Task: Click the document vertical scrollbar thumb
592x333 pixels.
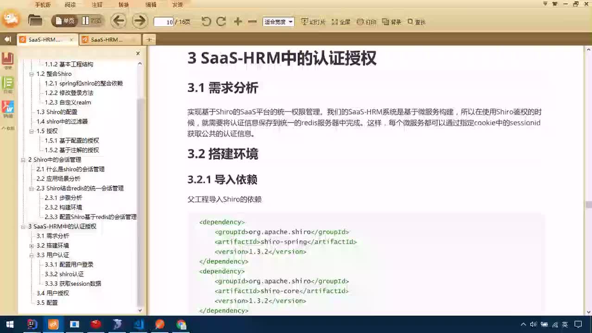Action: point(588,204)
